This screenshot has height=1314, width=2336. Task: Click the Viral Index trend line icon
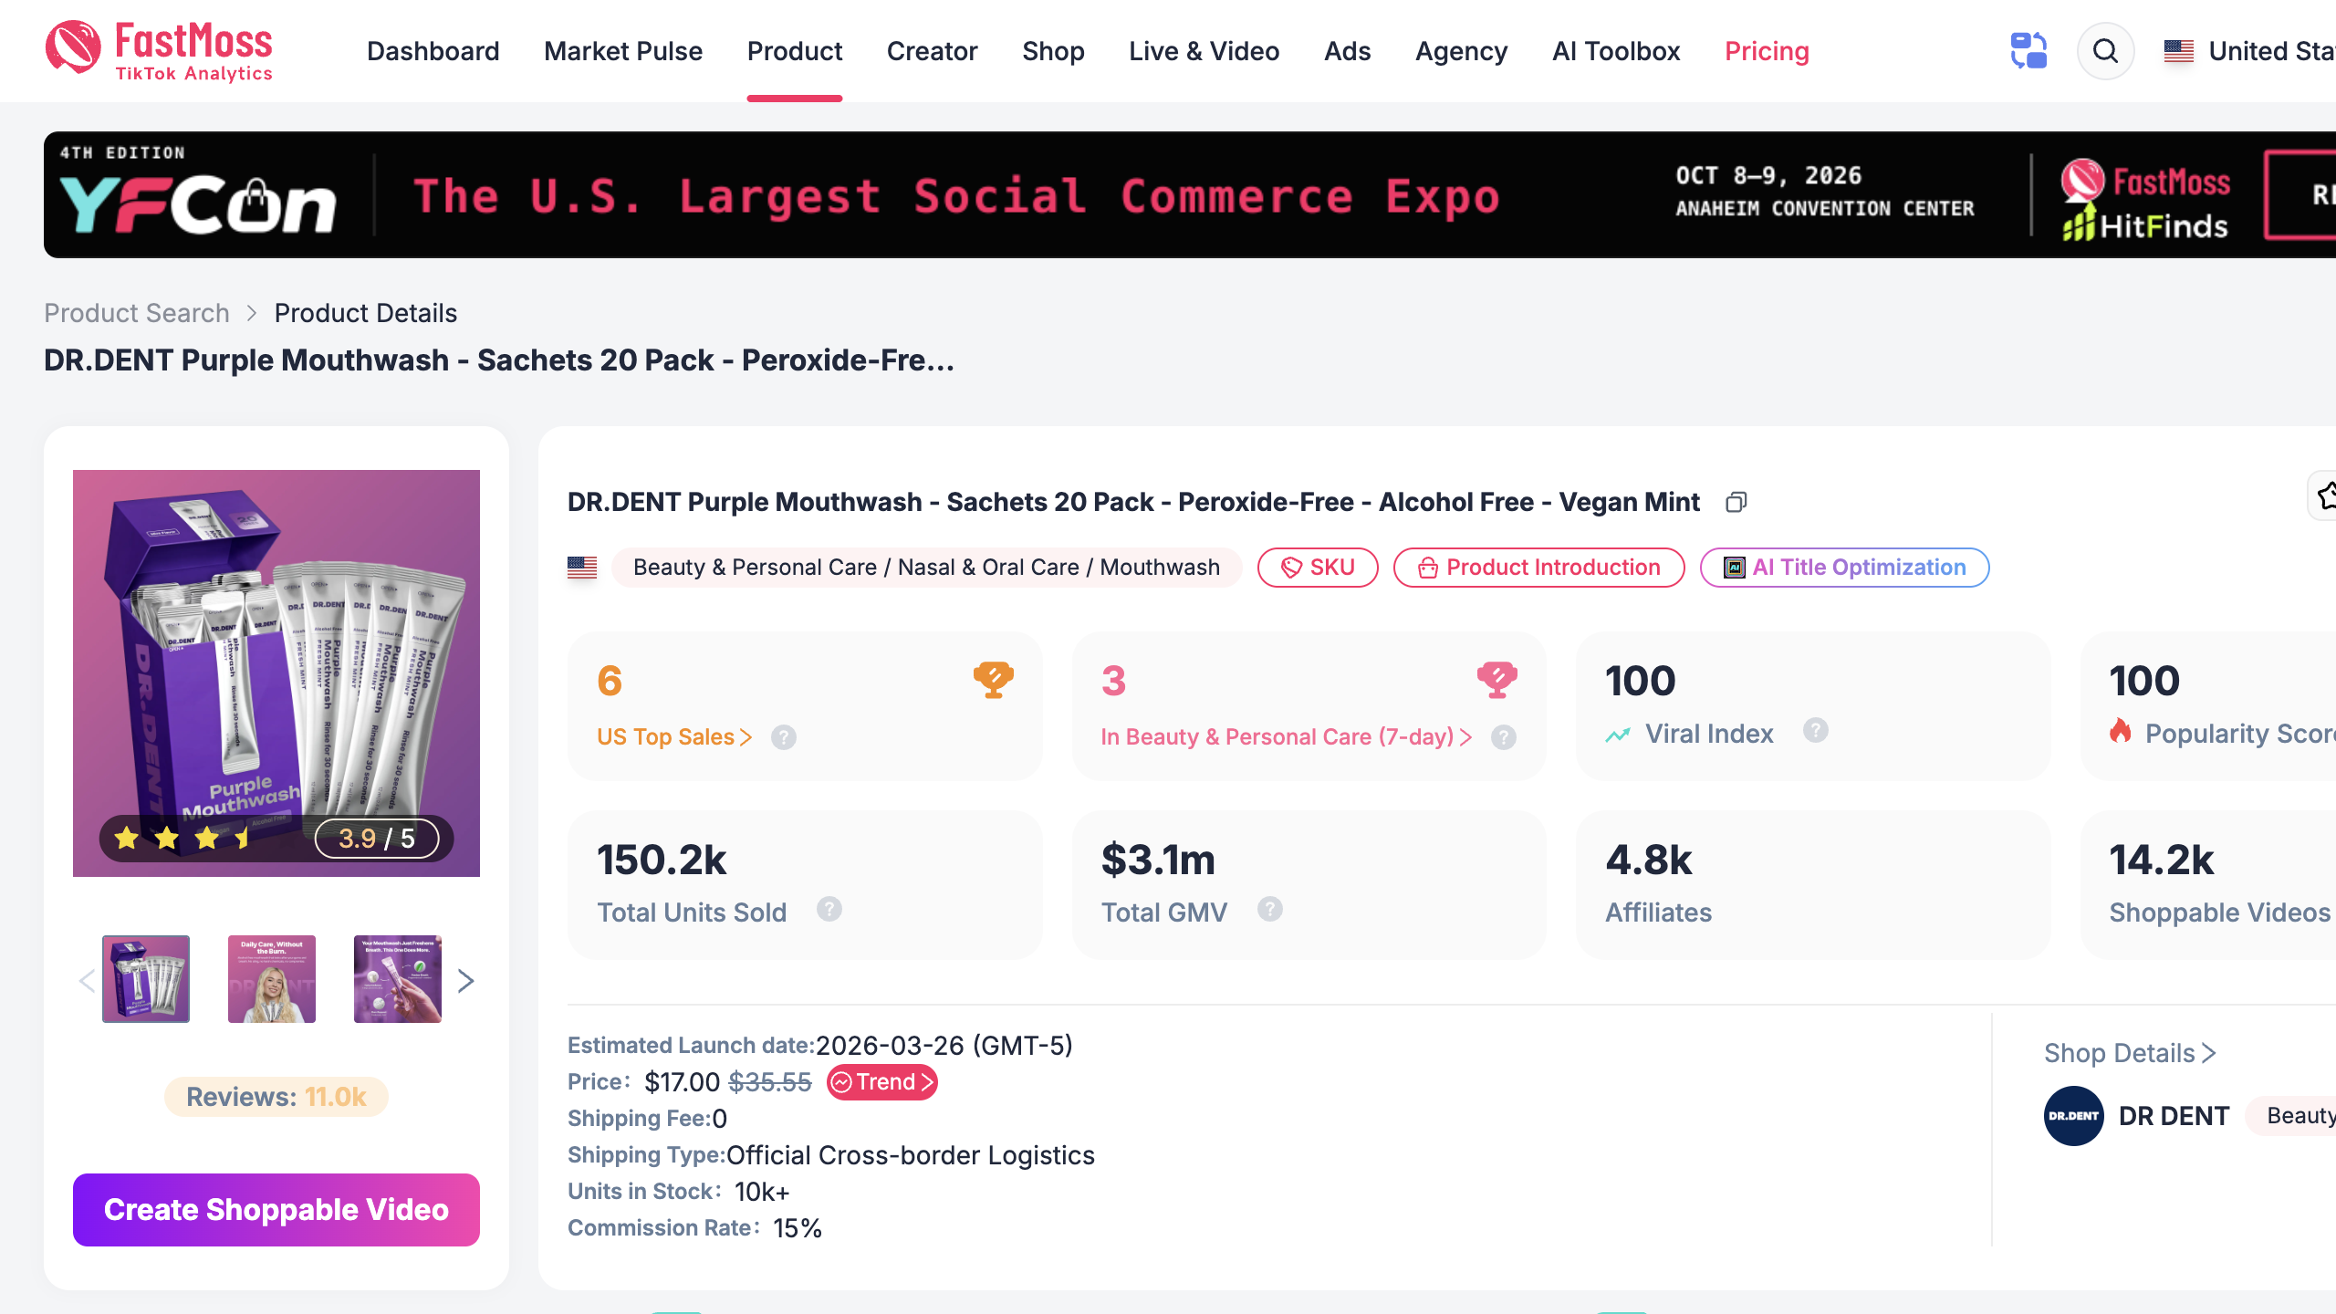(1618, 735)
